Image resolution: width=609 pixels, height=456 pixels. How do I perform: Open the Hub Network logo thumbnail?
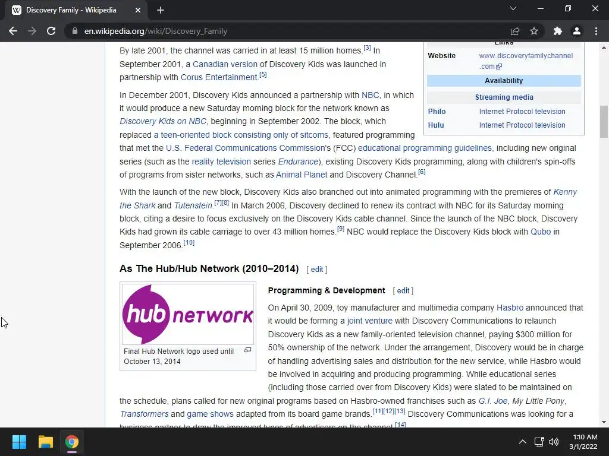(188, 315)
